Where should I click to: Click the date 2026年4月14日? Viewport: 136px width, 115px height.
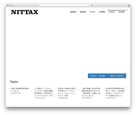87,98
